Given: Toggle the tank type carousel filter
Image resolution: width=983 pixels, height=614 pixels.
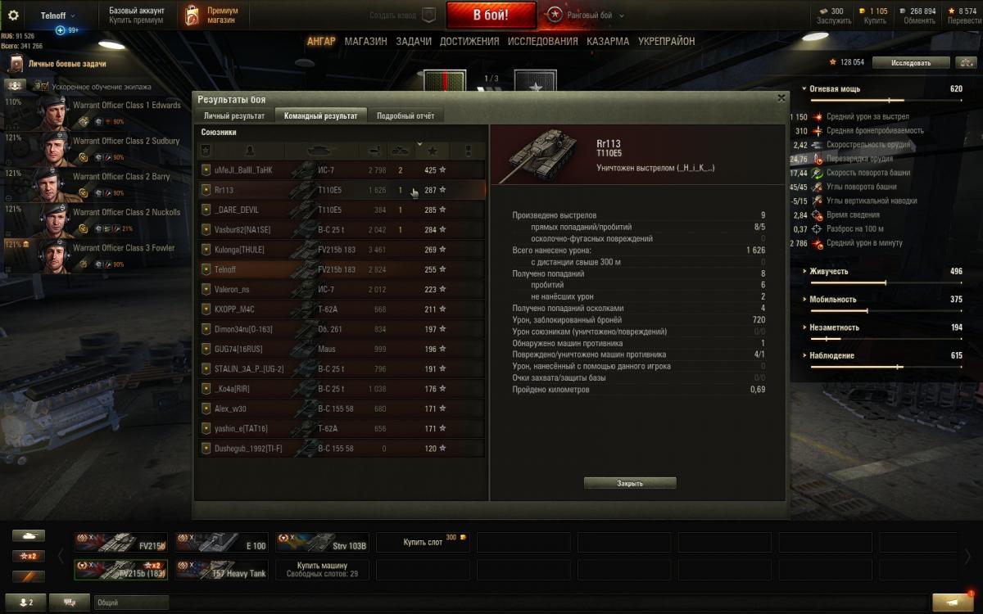Looking at the screenshot, I should coord(28,535).
